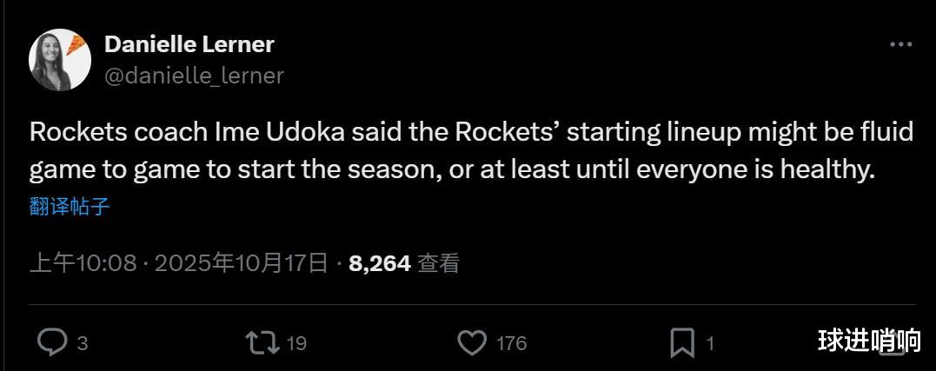The height and width of the screenshot is (371, 936).
Task: Click the tweet text about Ime Udoka
Action: (x=469, y=151)
